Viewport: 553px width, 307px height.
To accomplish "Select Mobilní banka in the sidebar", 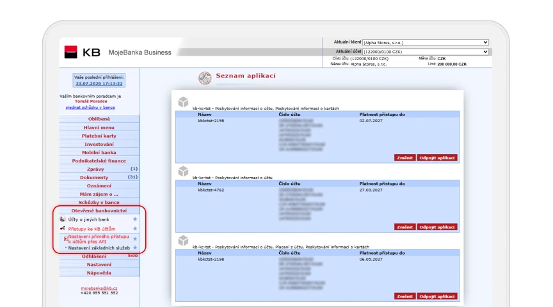I will tap(99, 153).
